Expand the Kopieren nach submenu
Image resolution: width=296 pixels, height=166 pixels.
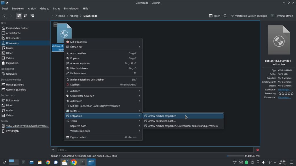(x=103, y=126)
